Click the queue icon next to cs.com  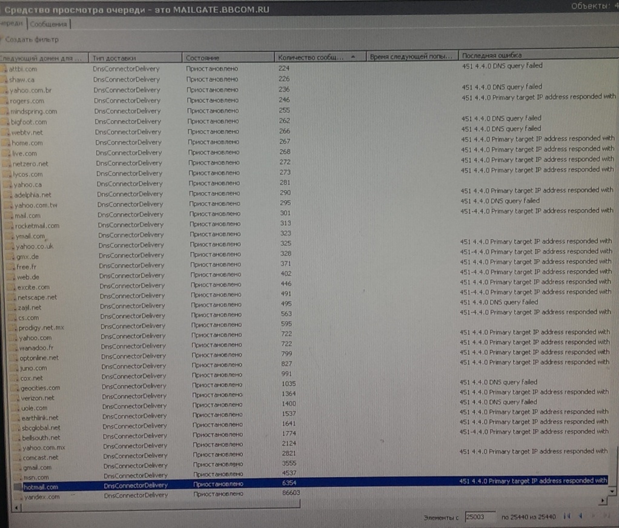(x=13, y=317)
